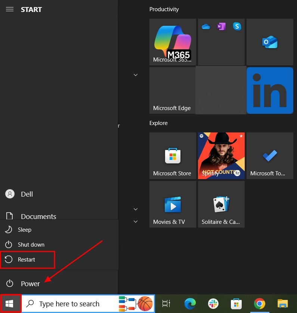
Task: Click the Power button
Action: (59, 284)
